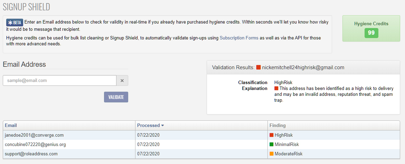This screenshot has height=164, width=405.
Task: Click the Hygiene Credits panel
Action: 371,28
